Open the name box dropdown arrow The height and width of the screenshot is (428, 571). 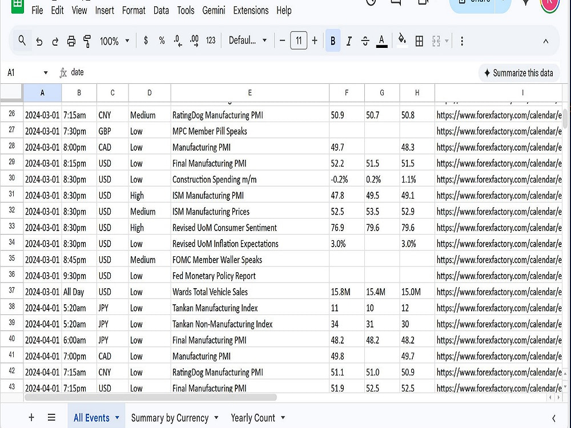click(x=46, y=73)
